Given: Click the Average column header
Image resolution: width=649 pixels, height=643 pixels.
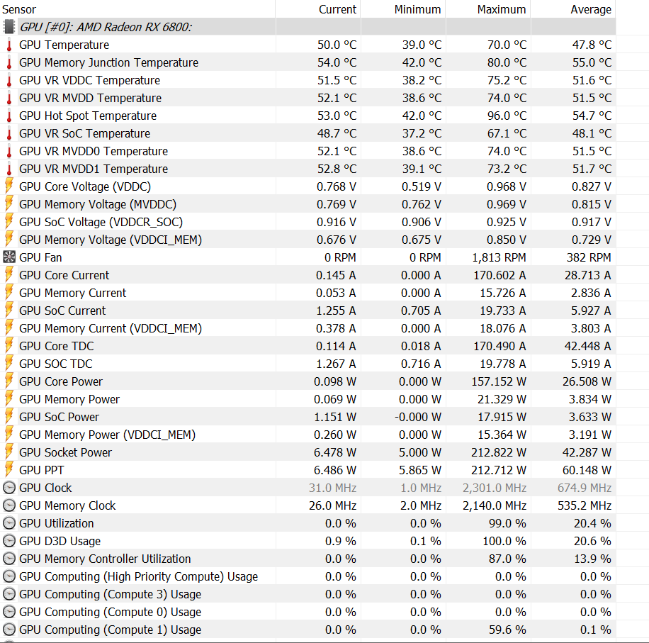Looking at the screenshot, I should (573, 9).
